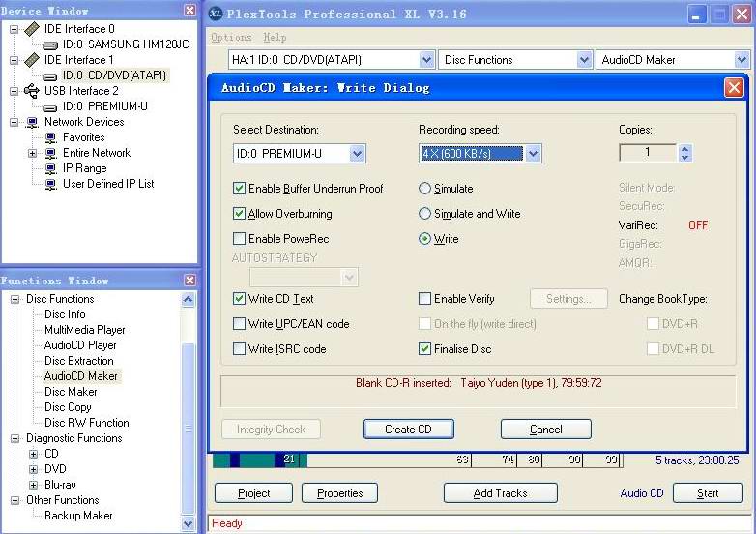Expand the Entire Network node

click(x=32, y=154)
